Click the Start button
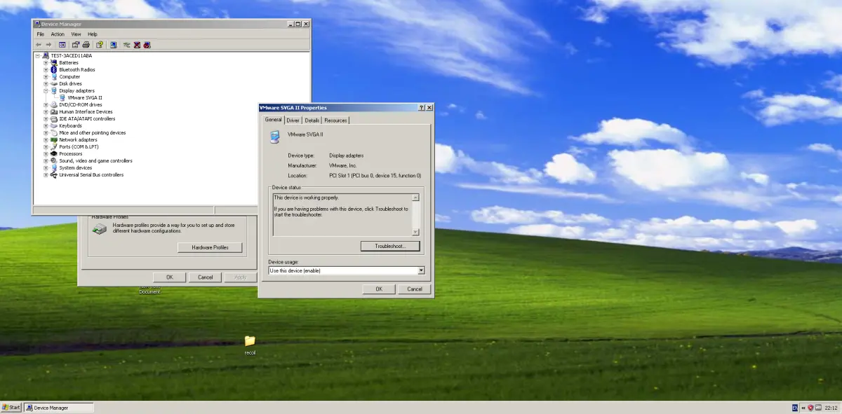 pos(11,407)
